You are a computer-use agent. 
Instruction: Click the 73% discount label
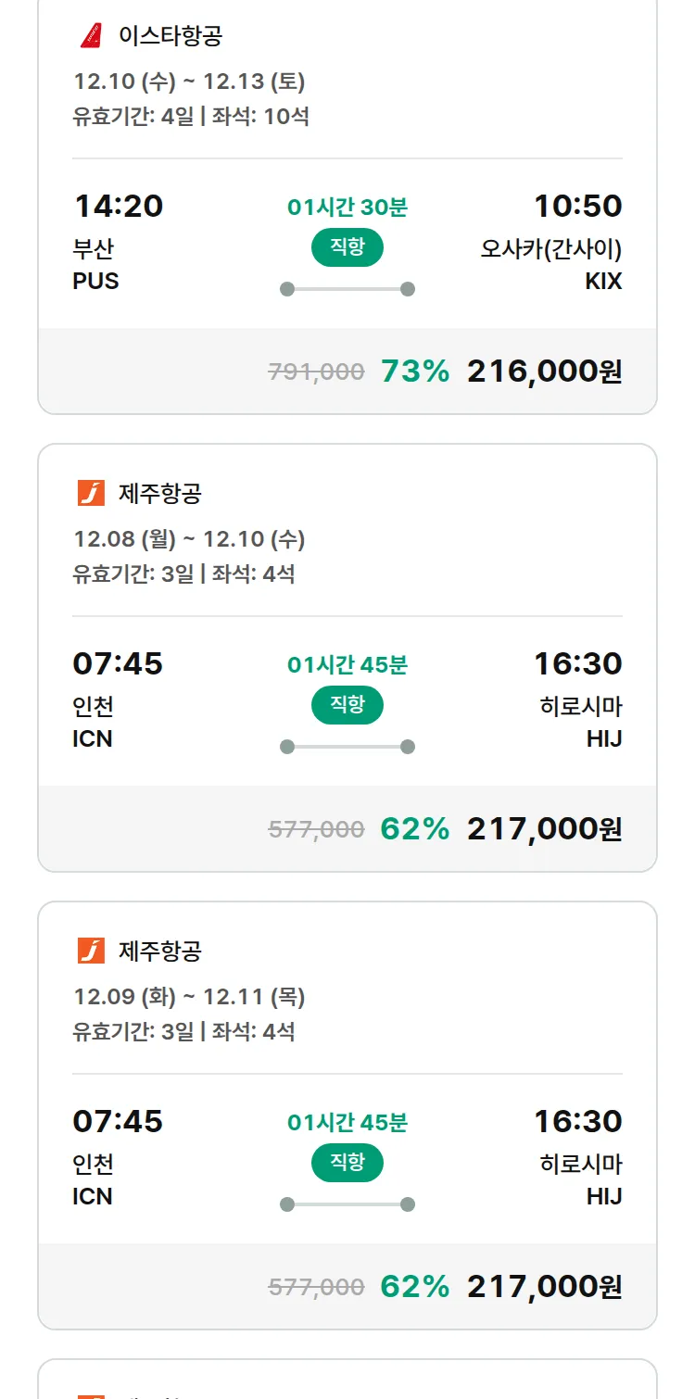[x=414, y=372]
